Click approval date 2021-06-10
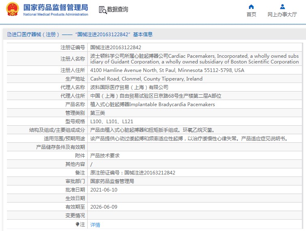306x231 pixels. [x=104, y=190]
